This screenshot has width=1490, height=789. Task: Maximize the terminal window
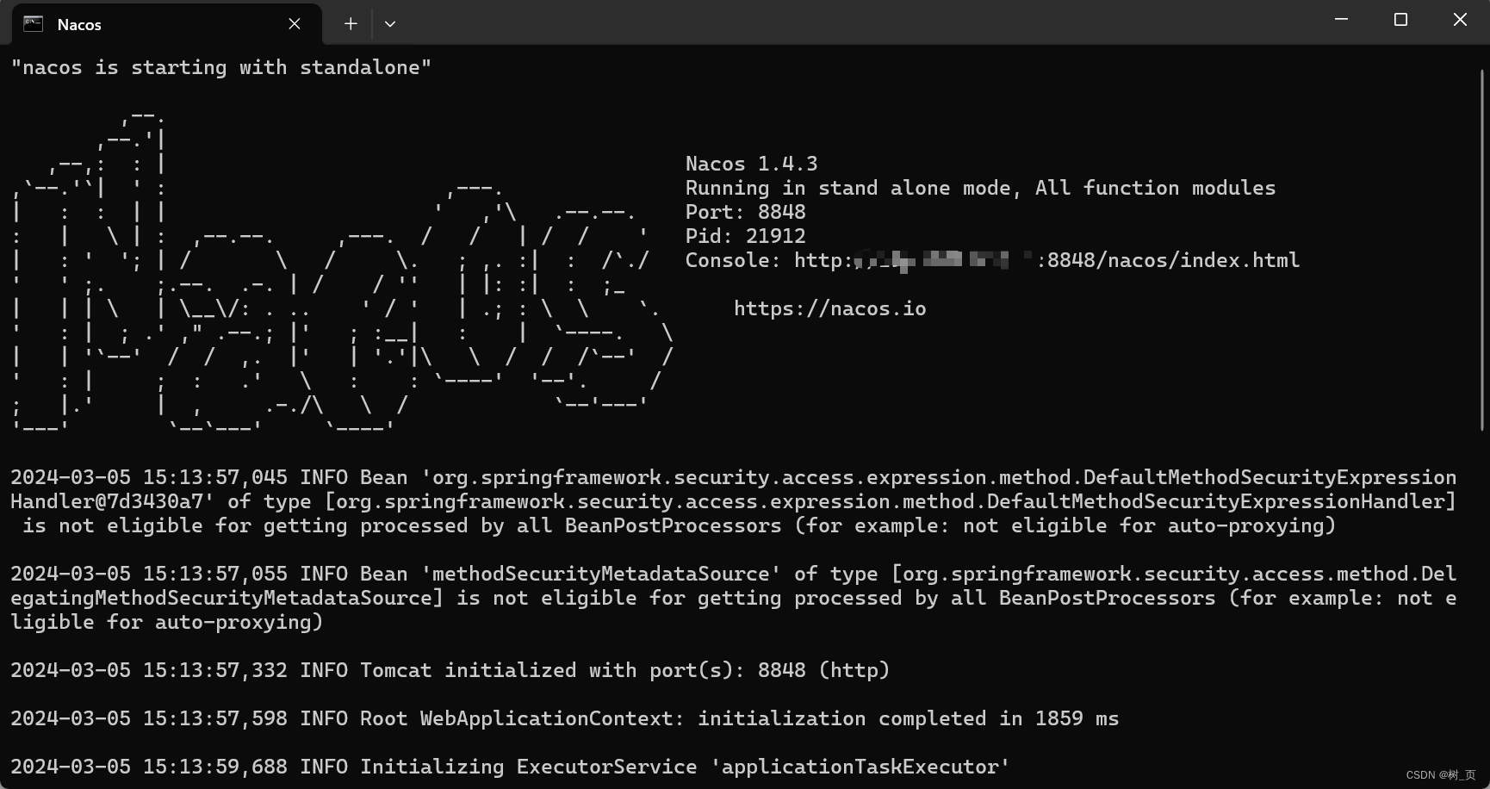tap(1400, 20)
